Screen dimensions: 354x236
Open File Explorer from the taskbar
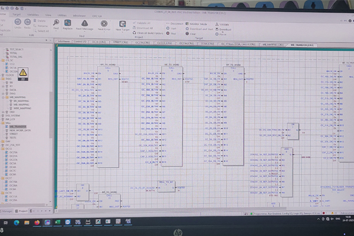click(x=27, y=222)
